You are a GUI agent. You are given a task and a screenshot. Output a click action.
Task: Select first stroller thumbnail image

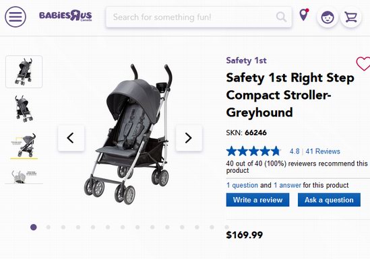pos(24,72)
